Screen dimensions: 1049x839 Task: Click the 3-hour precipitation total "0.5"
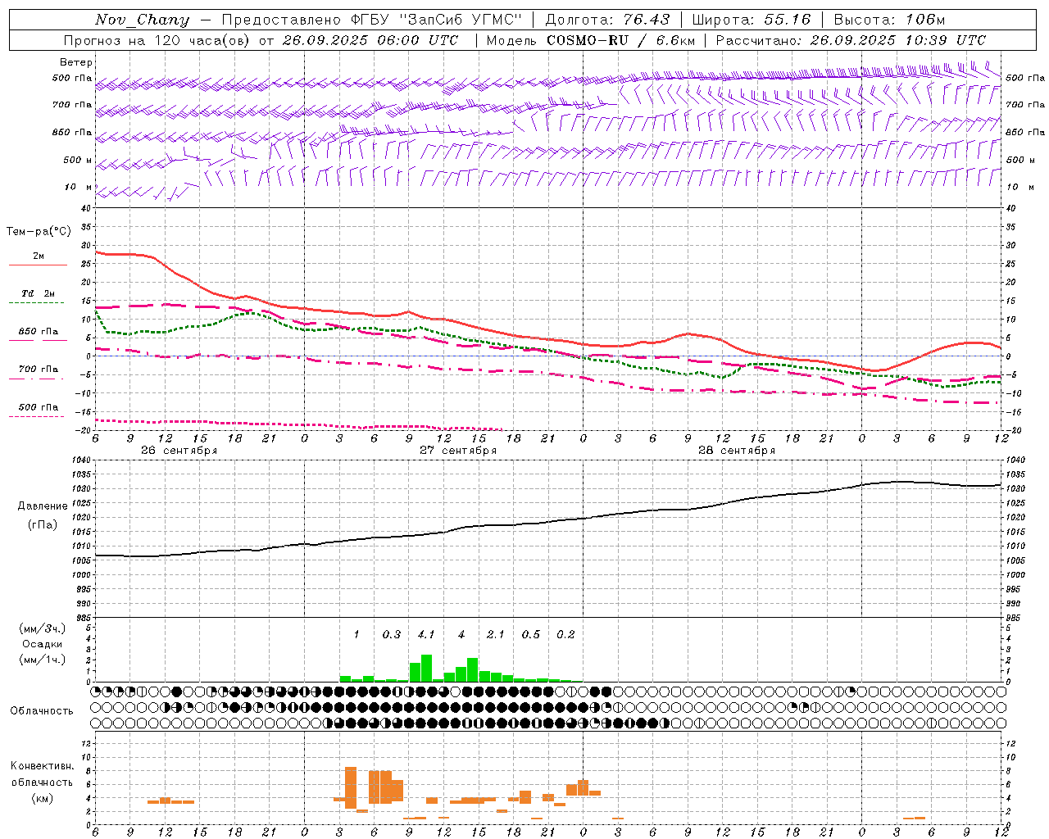[531, 635]
